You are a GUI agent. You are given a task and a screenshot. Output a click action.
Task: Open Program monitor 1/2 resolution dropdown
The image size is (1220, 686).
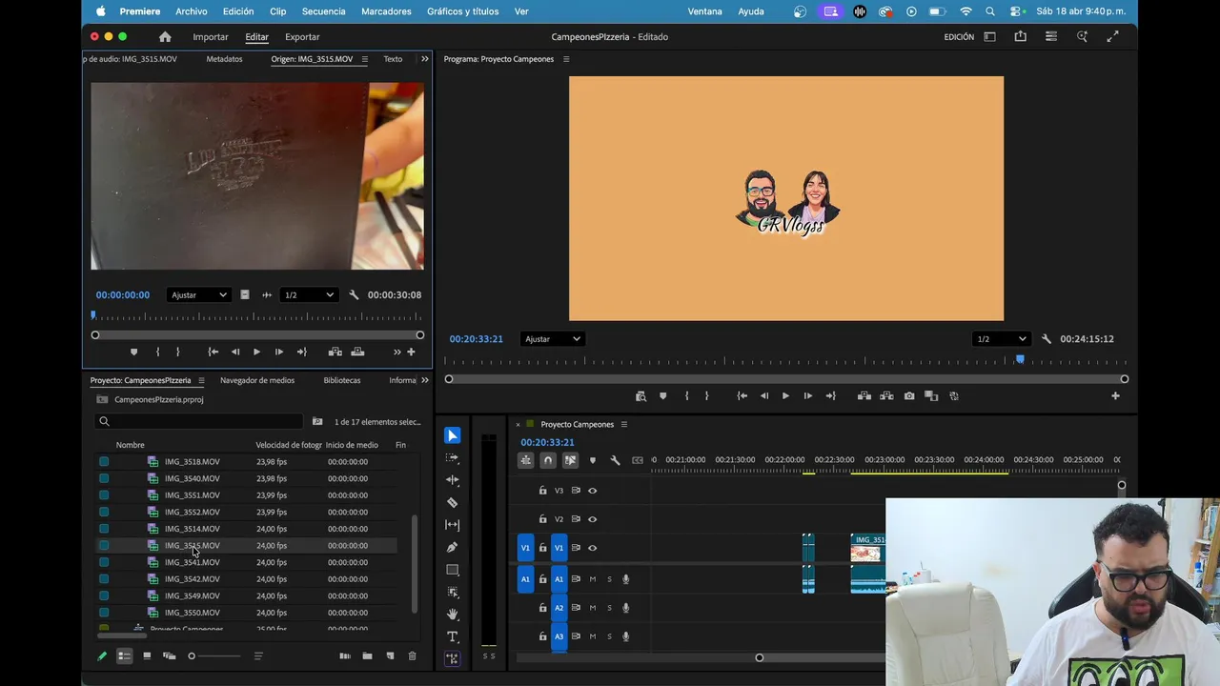coord(1001,339)
